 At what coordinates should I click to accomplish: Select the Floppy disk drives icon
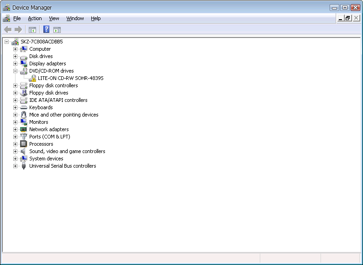[x=24, y=93]
